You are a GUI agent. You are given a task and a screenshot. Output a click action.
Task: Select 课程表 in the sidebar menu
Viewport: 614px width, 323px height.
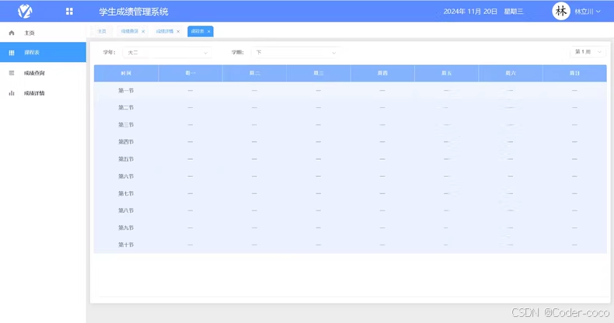click(43, 52)
